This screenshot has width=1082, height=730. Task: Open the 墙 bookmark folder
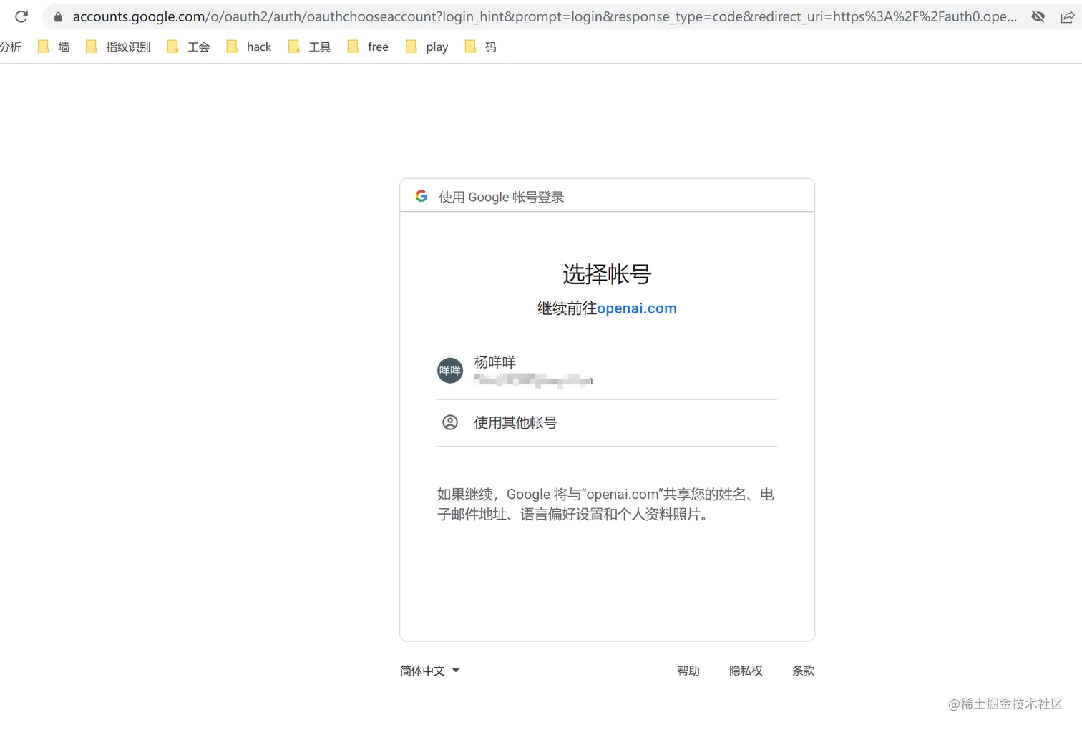click(54, 47)
